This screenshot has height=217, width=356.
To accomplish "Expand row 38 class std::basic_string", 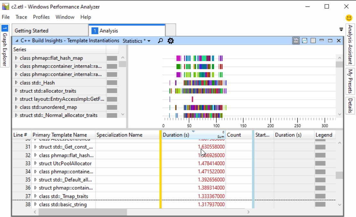I will (x=36, y=204).
